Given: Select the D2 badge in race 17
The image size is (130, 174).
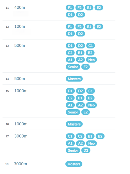Looking at the screenshot, I should tap(86, 151).
